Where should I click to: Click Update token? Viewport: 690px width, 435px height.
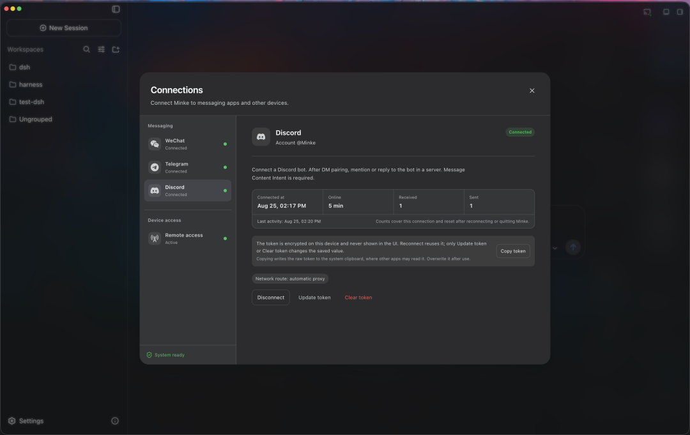[x=314, y=297]
